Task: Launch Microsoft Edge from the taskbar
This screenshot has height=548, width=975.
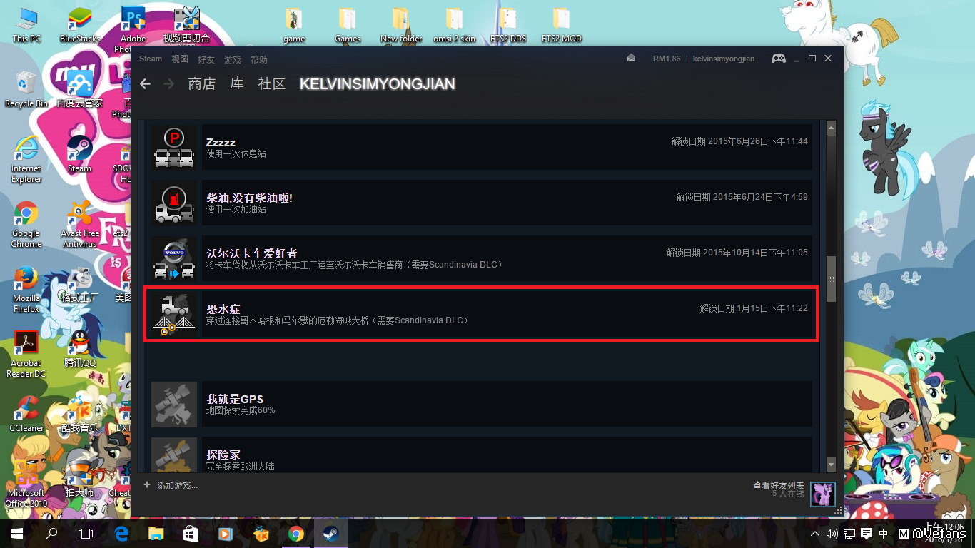Action: (121, 534)
